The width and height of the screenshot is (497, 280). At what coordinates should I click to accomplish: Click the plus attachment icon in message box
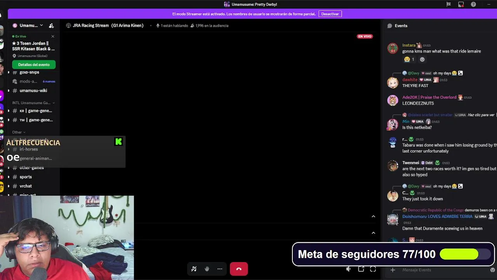click(393, 270)
